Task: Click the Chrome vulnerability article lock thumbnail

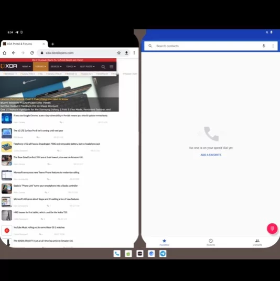Action: (7, 118)
